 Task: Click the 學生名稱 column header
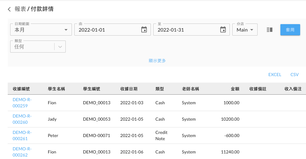pyautogui.click(x=56, y=89)
